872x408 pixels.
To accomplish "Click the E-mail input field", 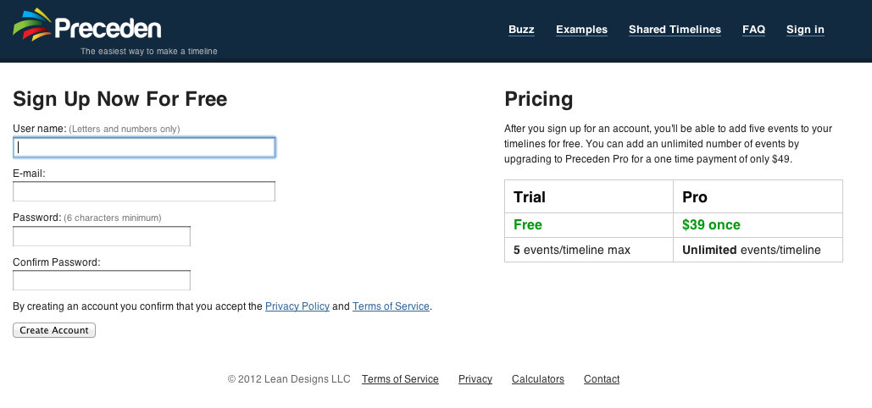I will pos(144,191).
